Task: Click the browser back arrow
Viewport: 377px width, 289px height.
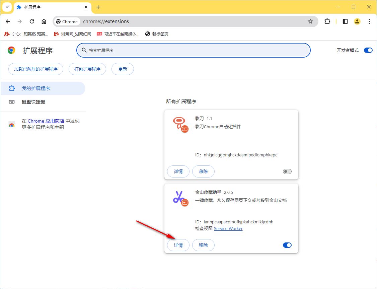Action: [x=8, y=21]
